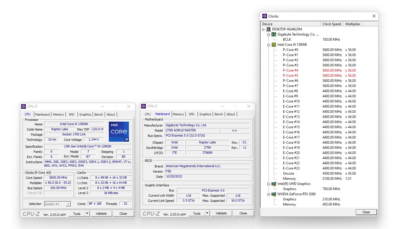Open Bench tab in the left CPU-Z window
The width and height of the screenshot is (401, 229).
click(x=99, y=114)
